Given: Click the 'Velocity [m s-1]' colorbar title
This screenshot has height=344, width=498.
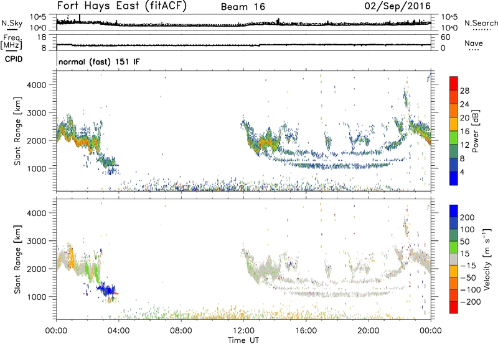Looking at the screenshot, I should pyautogui.click(x=487, y=259).
